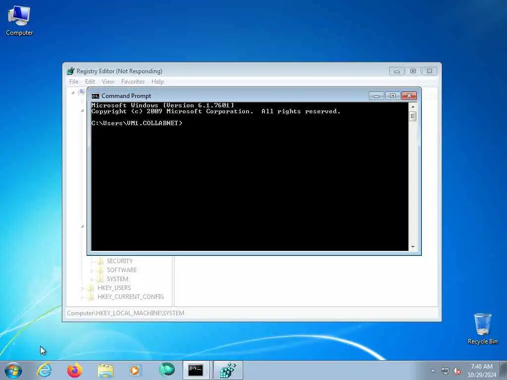Click the Computer\HKEY_LOCAL_MACHINE\SYSTEM status bar path

[x=125, y=313]
